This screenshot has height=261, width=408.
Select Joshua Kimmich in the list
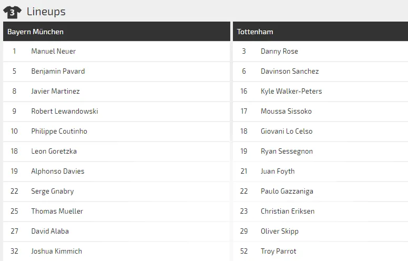[x=56, y=251]
